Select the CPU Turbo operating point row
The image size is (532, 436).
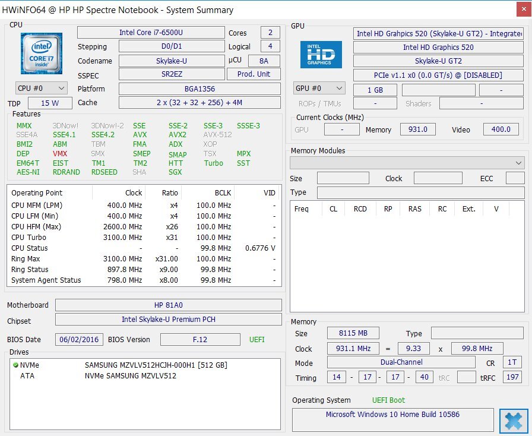142,238
